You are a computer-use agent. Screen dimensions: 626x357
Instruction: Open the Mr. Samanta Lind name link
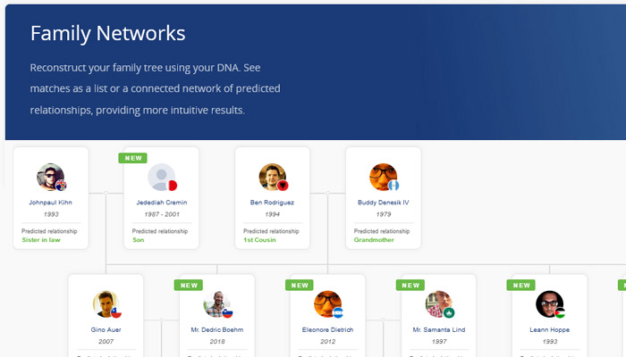click(439, 330)
